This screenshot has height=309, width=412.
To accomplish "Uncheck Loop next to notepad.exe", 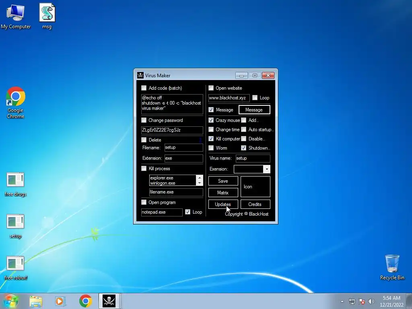I will [x=187, y=212].
